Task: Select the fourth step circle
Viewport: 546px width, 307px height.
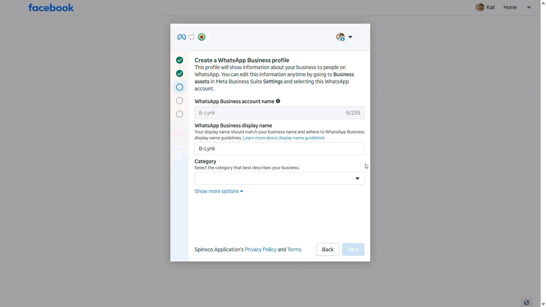Action: 179,101
